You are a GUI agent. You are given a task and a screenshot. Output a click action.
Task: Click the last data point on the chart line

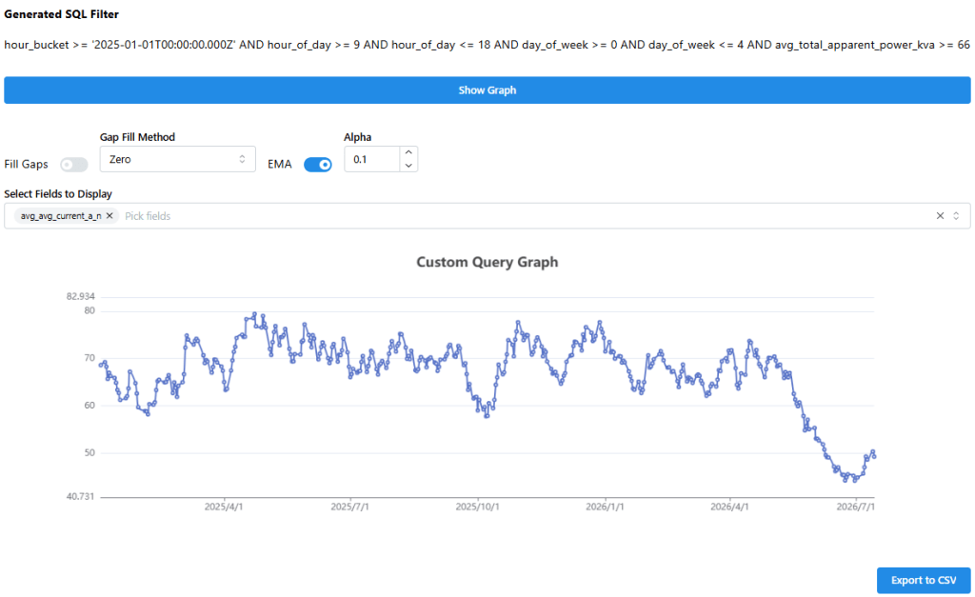tap(874, 456)
